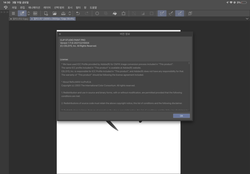Open the chevron dropdown next to the edit icon
This screenshot has width=250, height=174.
(28, 13)
